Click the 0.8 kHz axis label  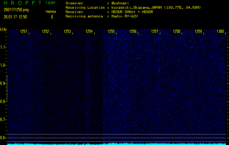click(x=3, y=101)
